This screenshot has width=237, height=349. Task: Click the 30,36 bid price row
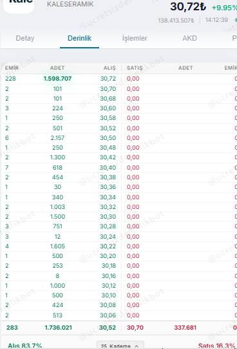(x=108, y=186)
